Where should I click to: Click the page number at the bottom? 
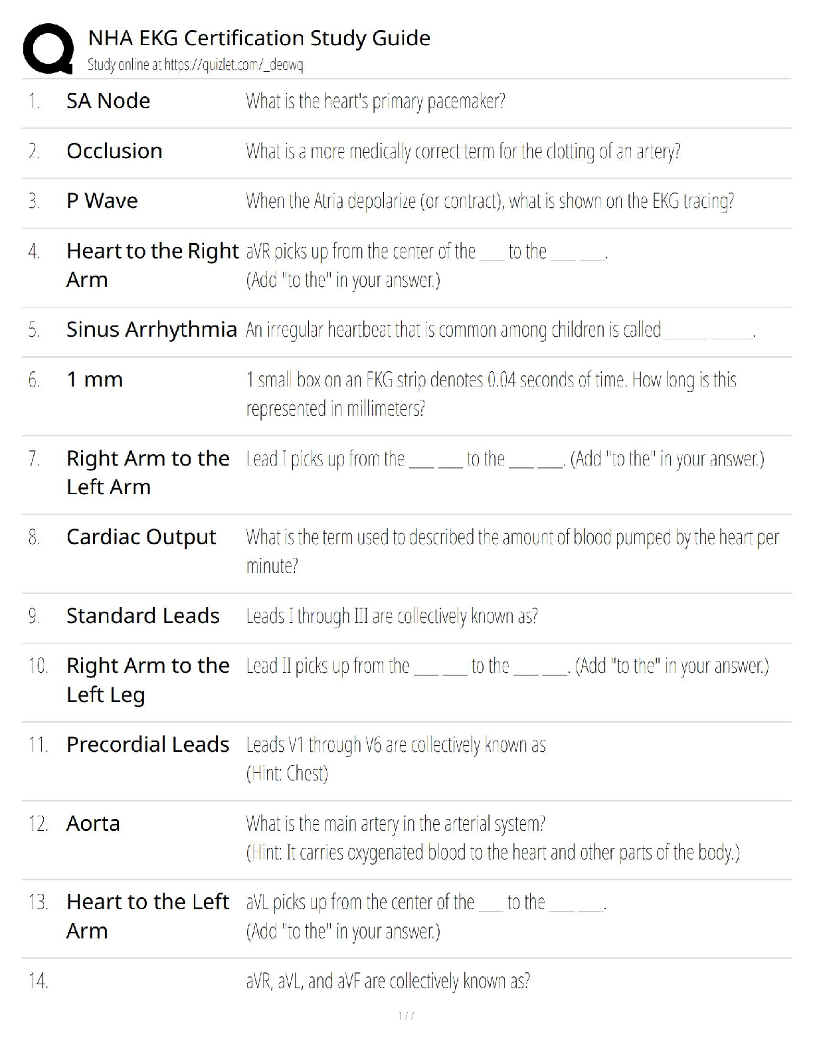[406, 1015]
